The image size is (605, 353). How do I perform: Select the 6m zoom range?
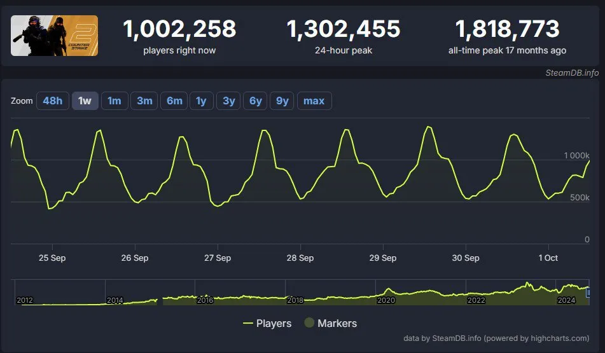[174, 101]
